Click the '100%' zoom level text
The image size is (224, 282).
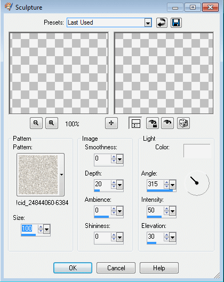coord(72,124)
